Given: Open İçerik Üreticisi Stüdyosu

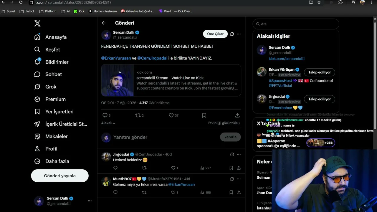Looking at the screenshot, I should pyautogui.click(x=61, y=124).
